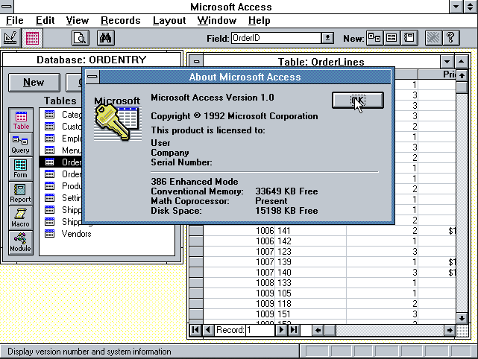Open the Records menu
Image resolution: width=478 pixels, height=359 pixels.
pos(121,21)
